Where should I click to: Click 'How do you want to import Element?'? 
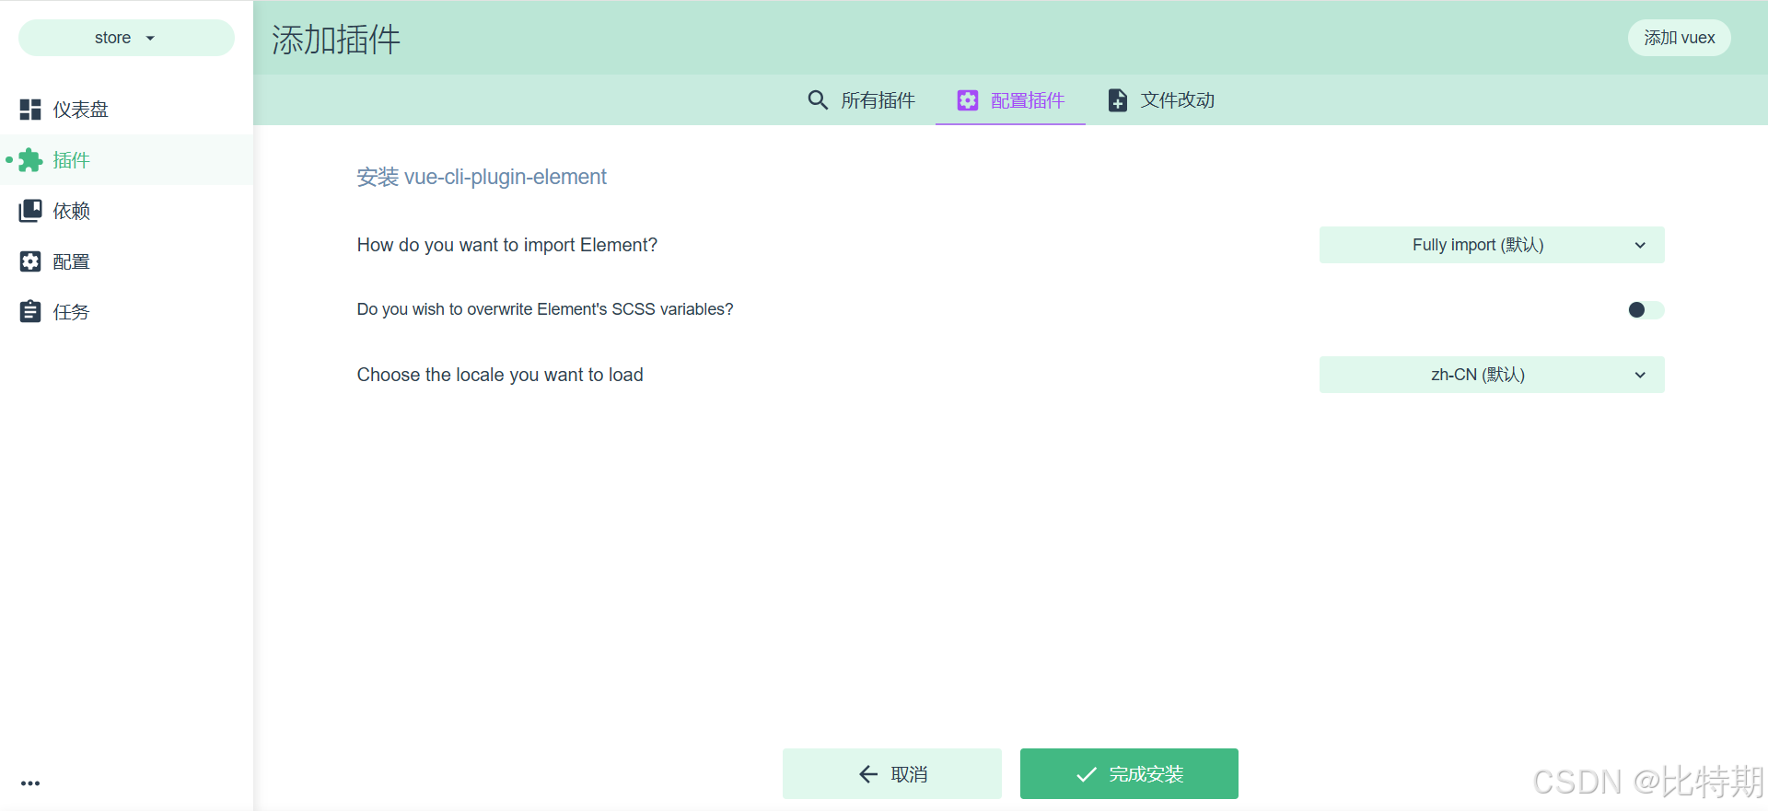[507, 245]
